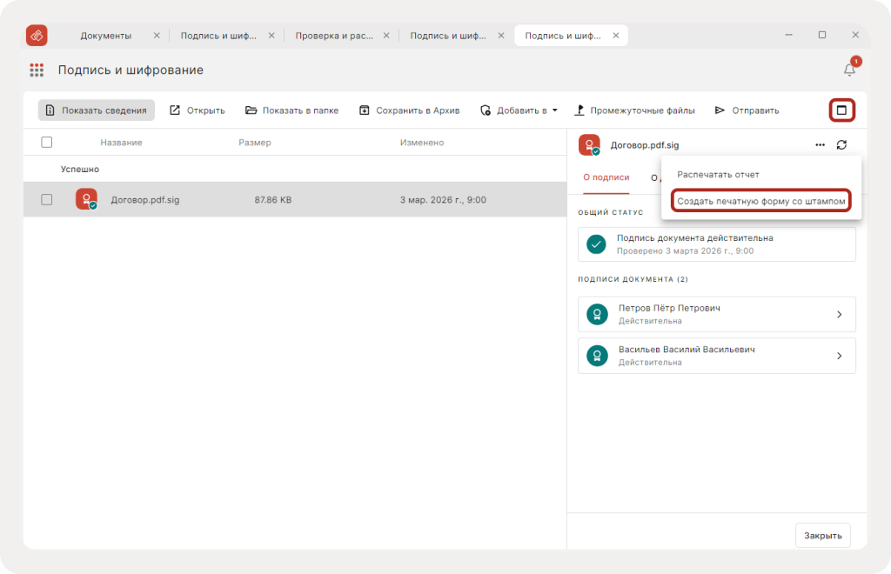Screen dimensions: 891x574
Task: Sort by the Размер column header
Action: 254,143
